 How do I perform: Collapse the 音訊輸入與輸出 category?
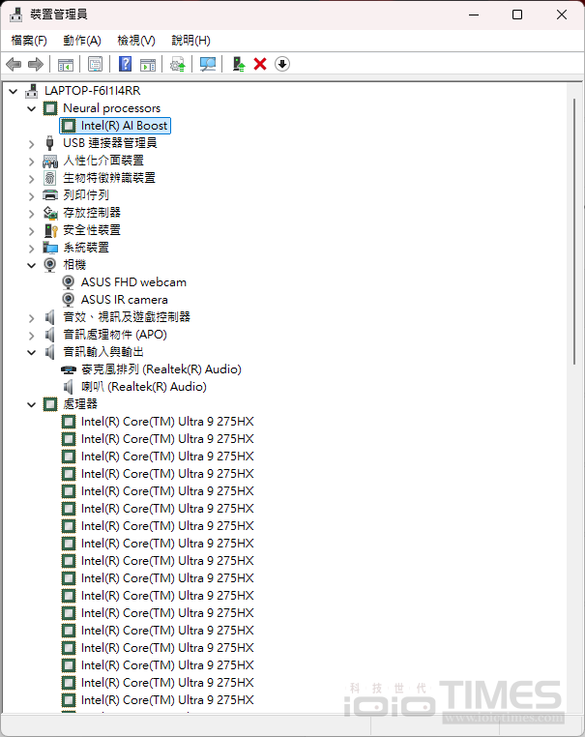coord(32,352)
